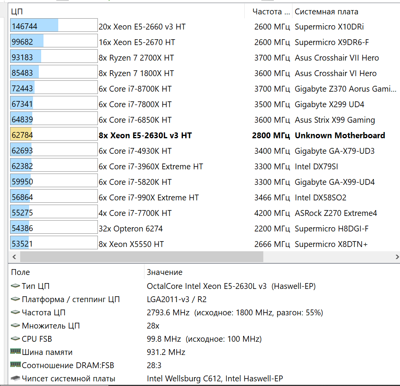Click Asus Strix X99 Gaming cell

click(x=335, y=120)
